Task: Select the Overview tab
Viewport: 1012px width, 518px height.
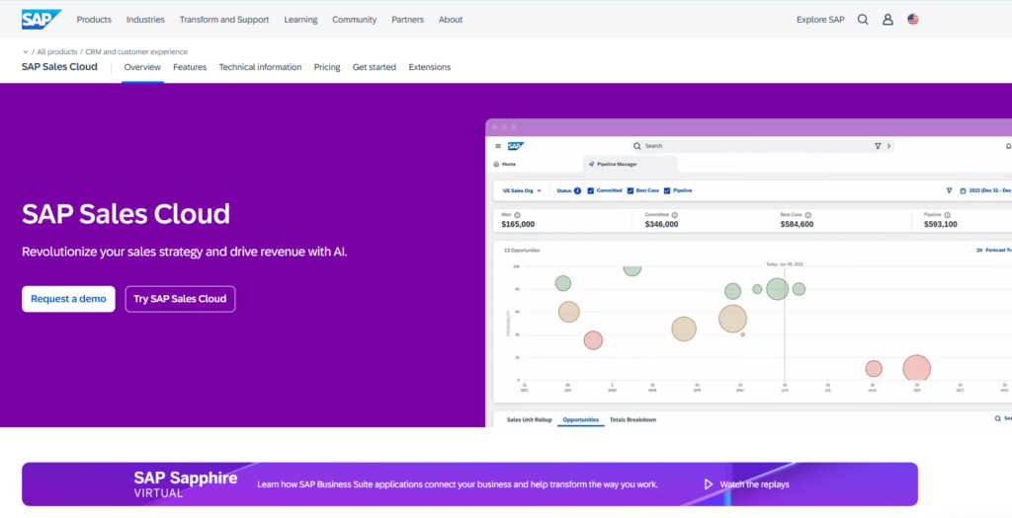Action: click(142, 67)
